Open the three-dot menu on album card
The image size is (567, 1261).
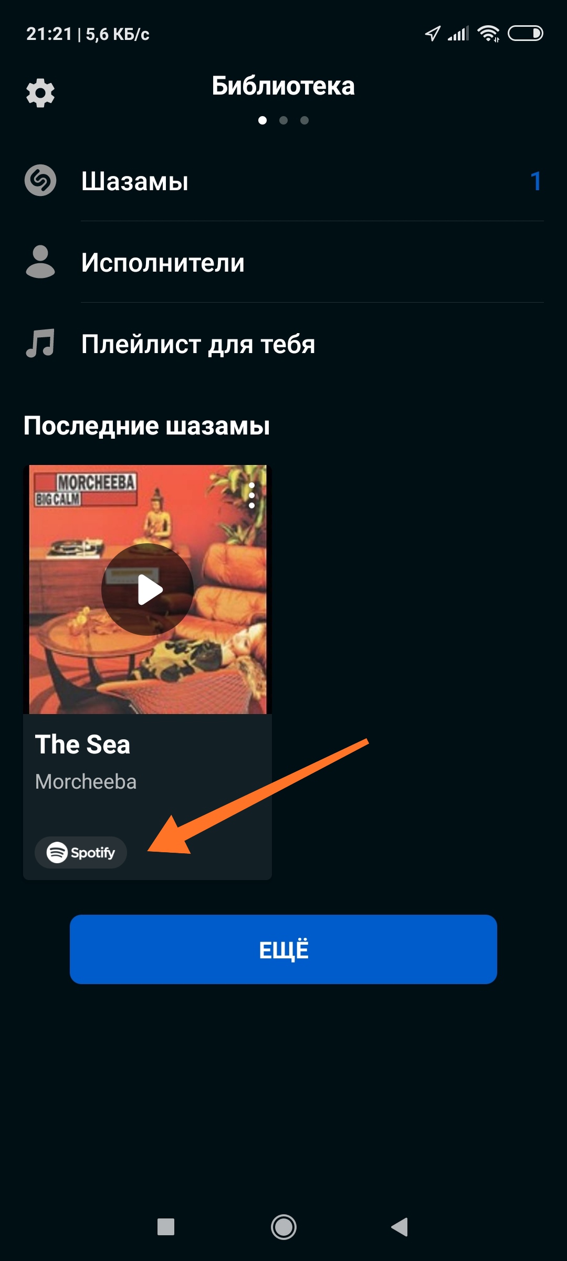coord(251,495)
